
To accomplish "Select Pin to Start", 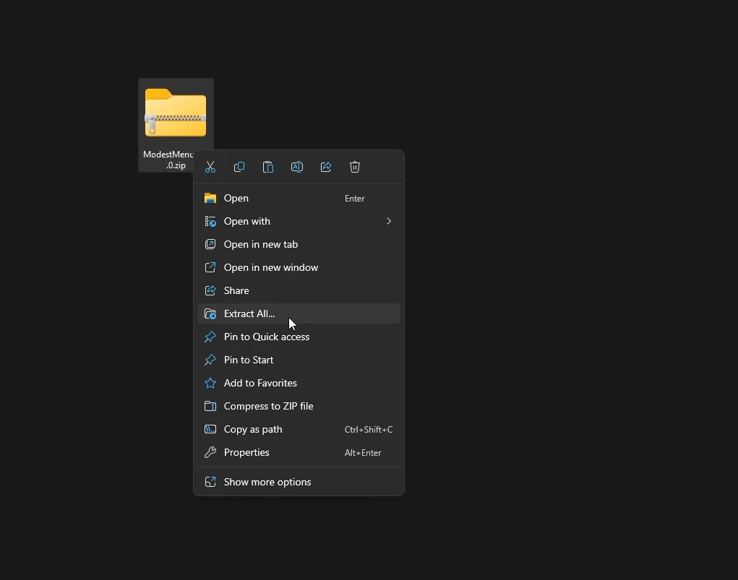I will click(299, 360).
